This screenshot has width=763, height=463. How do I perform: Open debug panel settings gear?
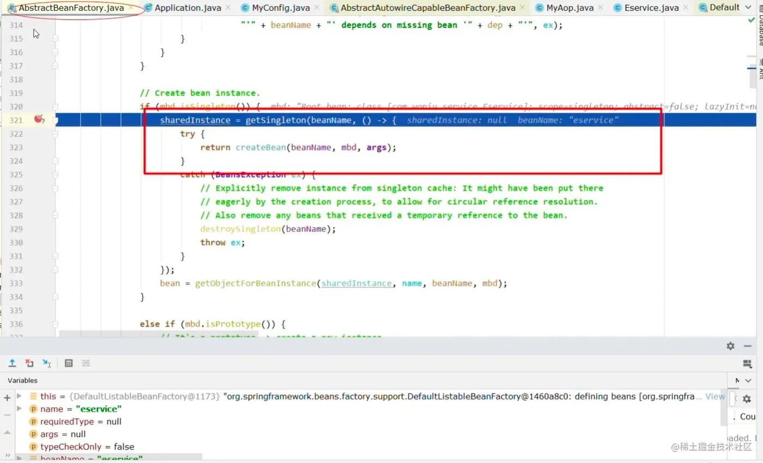(x=730, y=346)
